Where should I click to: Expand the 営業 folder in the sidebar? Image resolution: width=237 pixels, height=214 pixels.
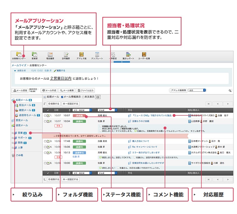click(x=13, y=133)
